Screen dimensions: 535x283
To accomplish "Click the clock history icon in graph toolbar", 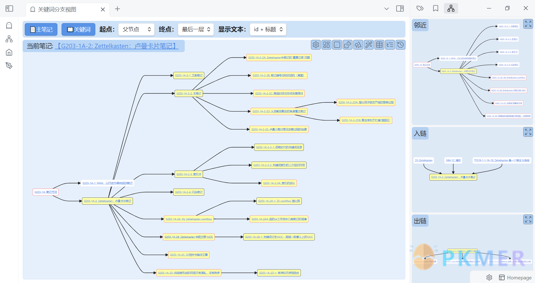I will (x=400, y=45).
